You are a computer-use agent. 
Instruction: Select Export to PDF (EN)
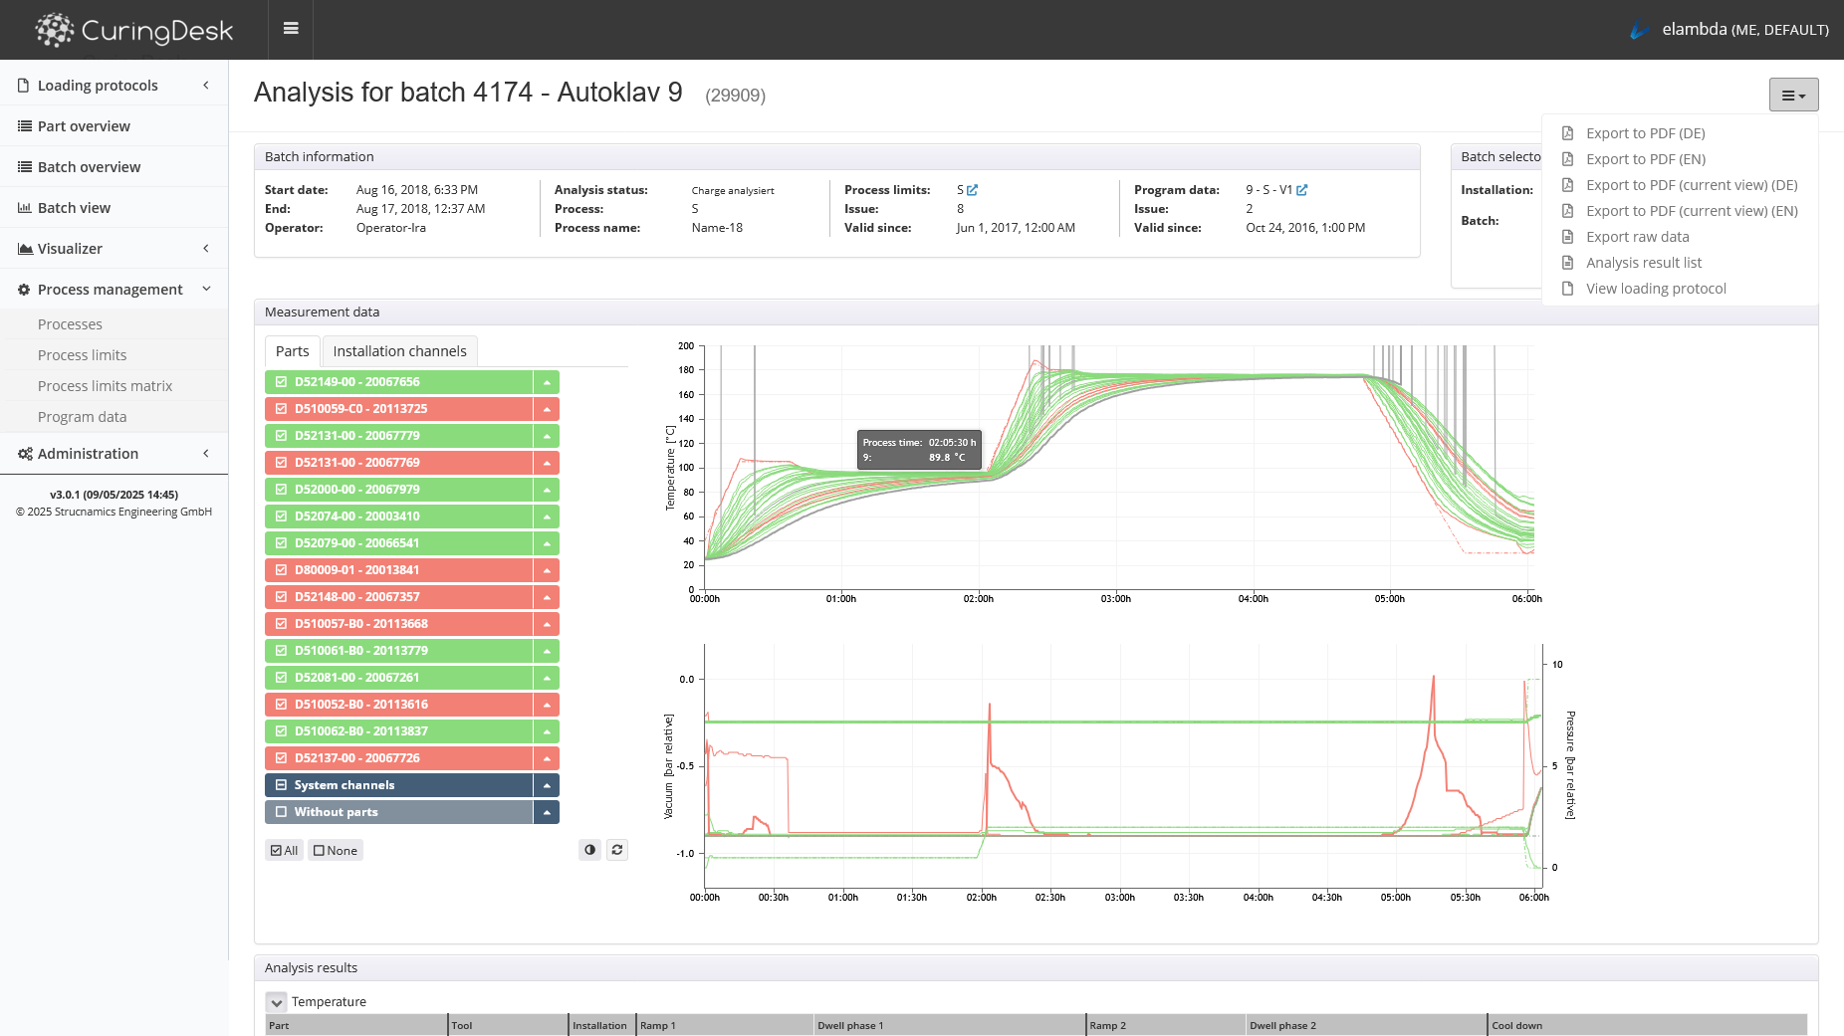coord(1645,159)
